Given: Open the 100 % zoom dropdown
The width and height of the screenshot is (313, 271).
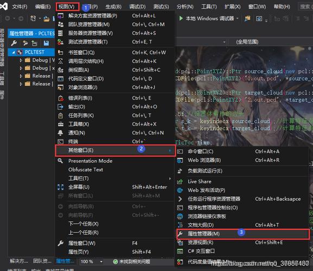Looking at the screenshot, I should click(101, 262).
